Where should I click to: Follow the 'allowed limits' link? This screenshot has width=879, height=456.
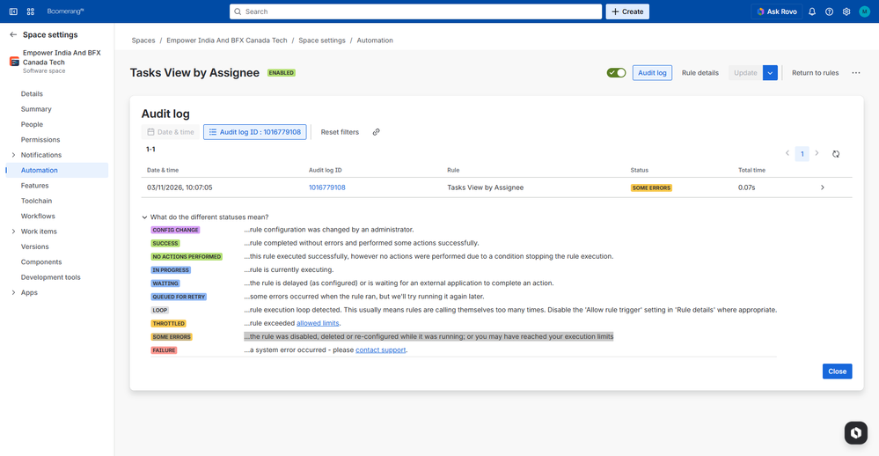318,323
